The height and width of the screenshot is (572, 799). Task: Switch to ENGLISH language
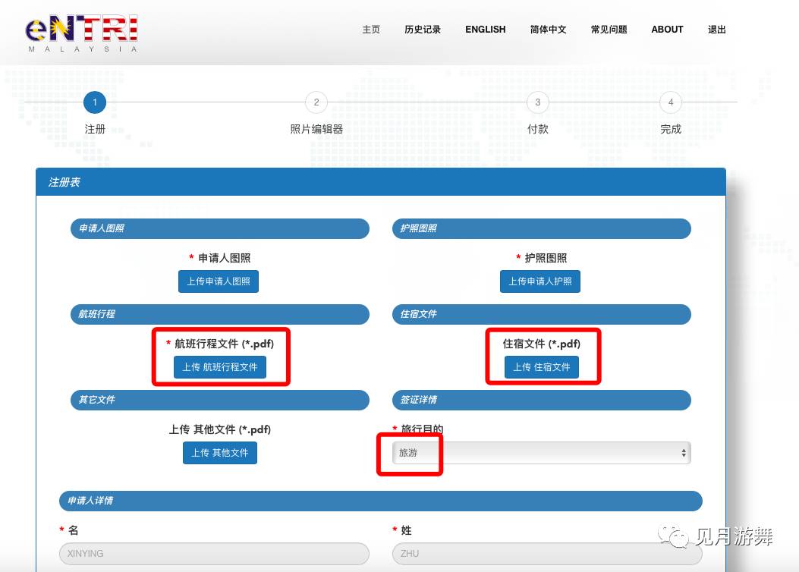(485, 30)
